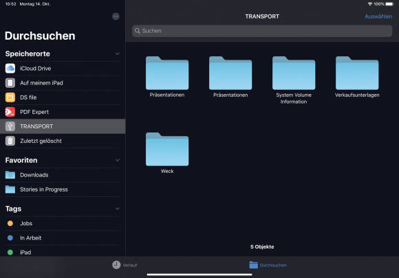This screenshot has width=399, height=278.
Task: Tap the Auswählen button
Action: [x=378, y=16]
